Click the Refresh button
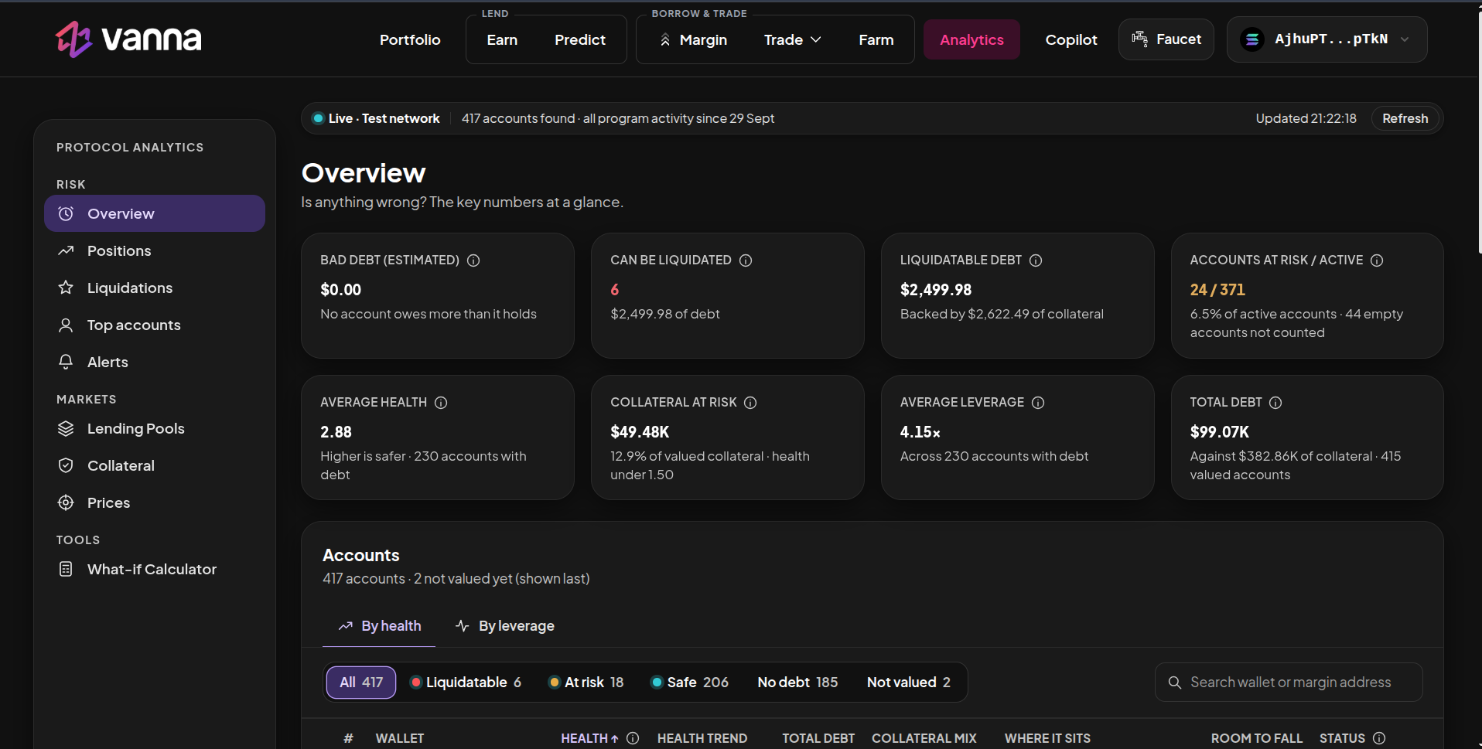Image resolution: width=1482 pixels, height=749 pixels. coord(1405,118)
